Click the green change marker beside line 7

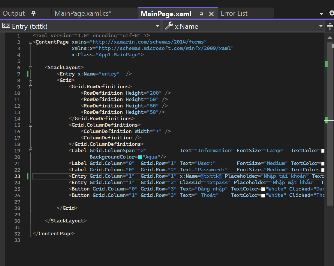[27, 74]
